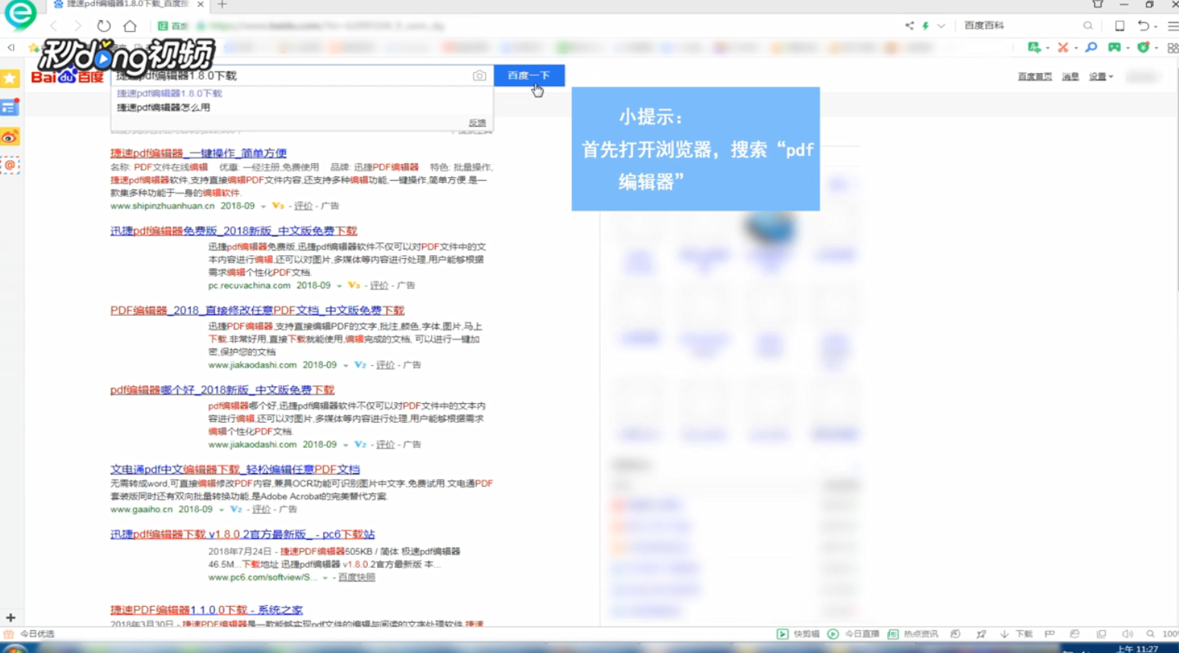Image resolution: width=1179 pixels, height=653 pixels.
Task: Expand the address bar dropdown chevron
Action: pos(941,26)
